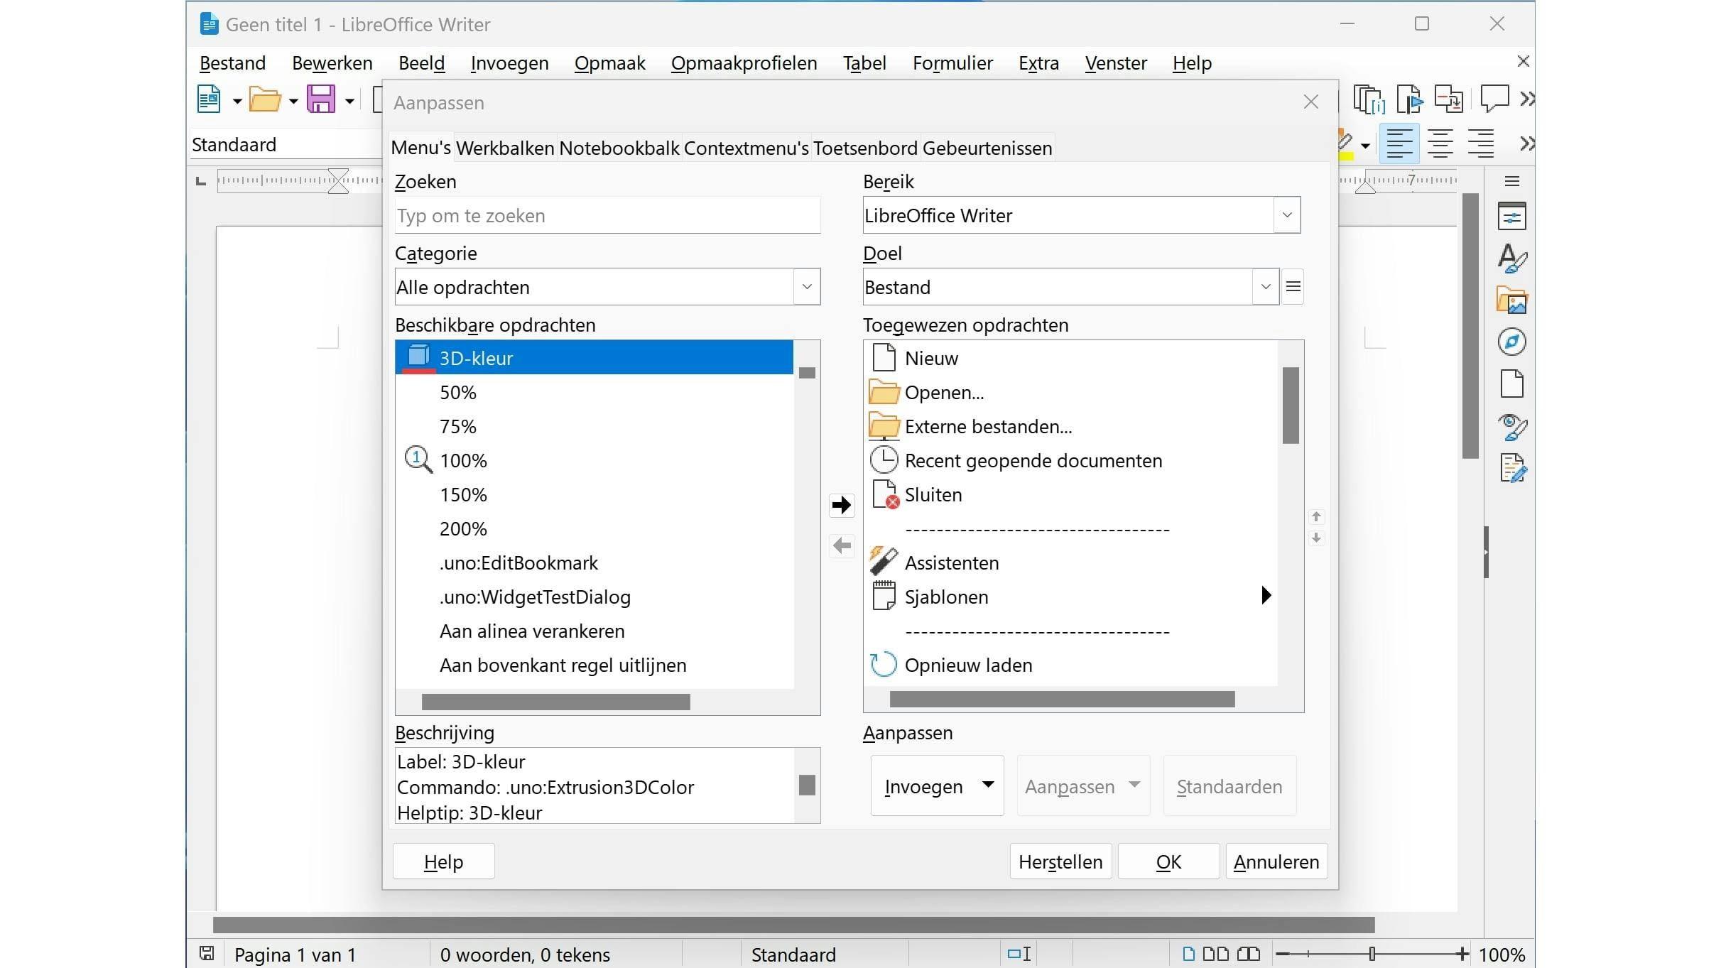Toggle the book view layout in the status bar

tap(1248, 954)
